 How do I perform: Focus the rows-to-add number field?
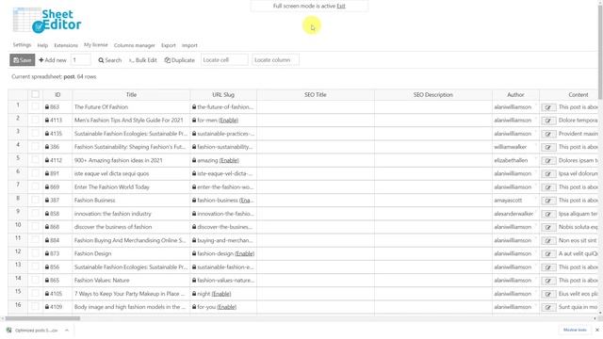coord(81,60)
